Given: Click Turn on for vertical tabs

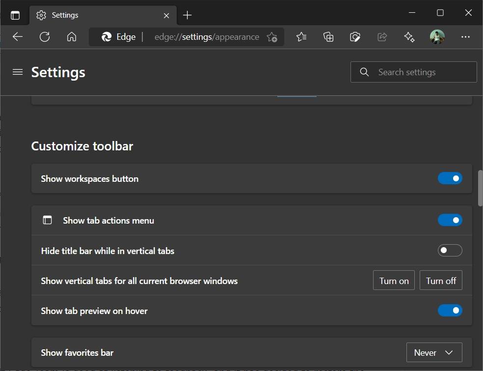Looking at the screenshot, I should coord(394,280).
